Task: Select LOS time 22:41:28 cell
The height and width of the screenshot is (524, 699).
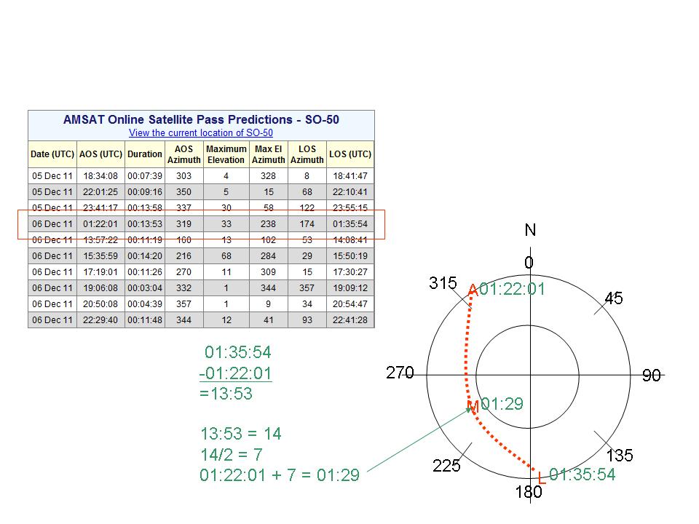Action: tap(350, 320)
